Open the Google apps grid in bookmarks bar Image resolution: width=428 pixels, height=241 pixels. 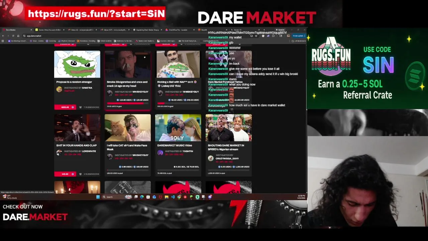click(x=3, y=41)
